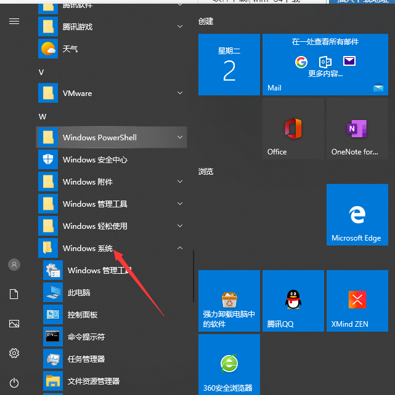This screenshot has height=395, width=395.
Task: Open the Microsoft Edge tile
Action: [x=357, y=215]
